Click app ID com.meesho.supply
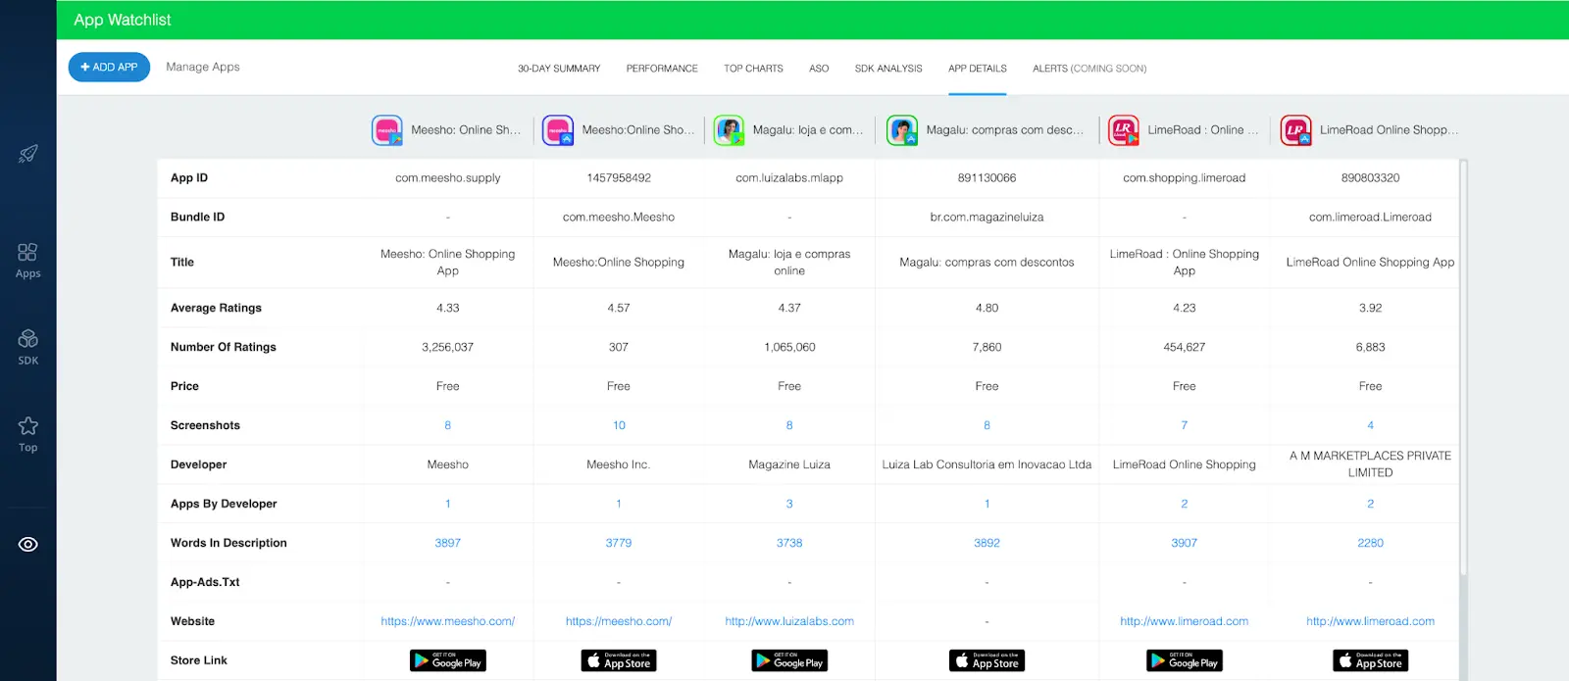 448,178
